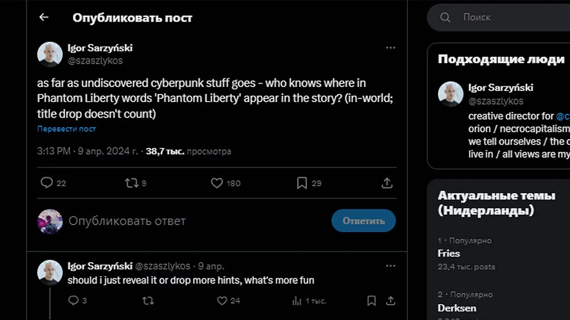Click the back arrow icon
The height and width of the screenshot is (320, 570).
[44, 18]
